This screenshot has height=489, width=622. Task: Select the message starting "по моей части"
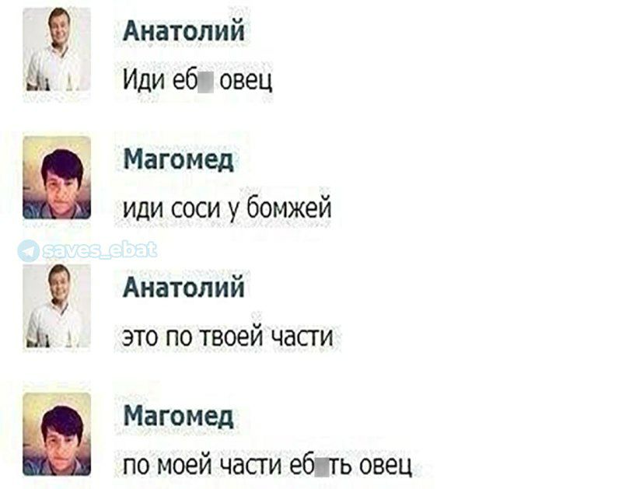coord(267,465)
